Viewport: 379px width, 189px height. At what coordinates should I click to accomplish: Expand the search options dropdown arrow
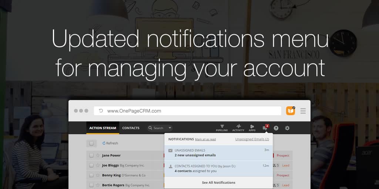pos(170,128)
